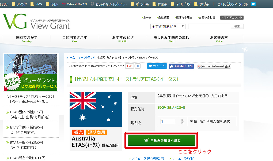Open the 国別でさがす Country menu
Viewport: 273px width, 161px height.
26,39
